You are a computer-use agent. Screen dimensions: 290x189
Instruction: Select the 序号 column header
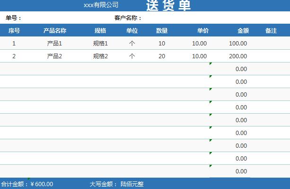[x=14, y=30]
